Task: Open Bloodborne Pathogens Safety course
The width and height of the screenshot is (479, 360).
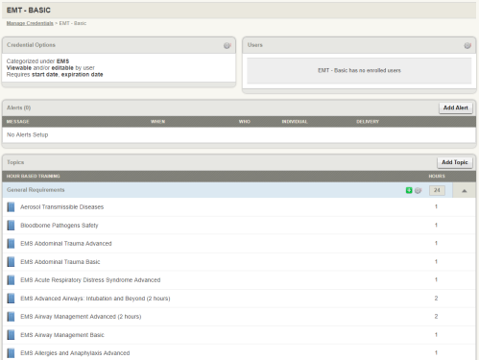Action: coord(60,226)
